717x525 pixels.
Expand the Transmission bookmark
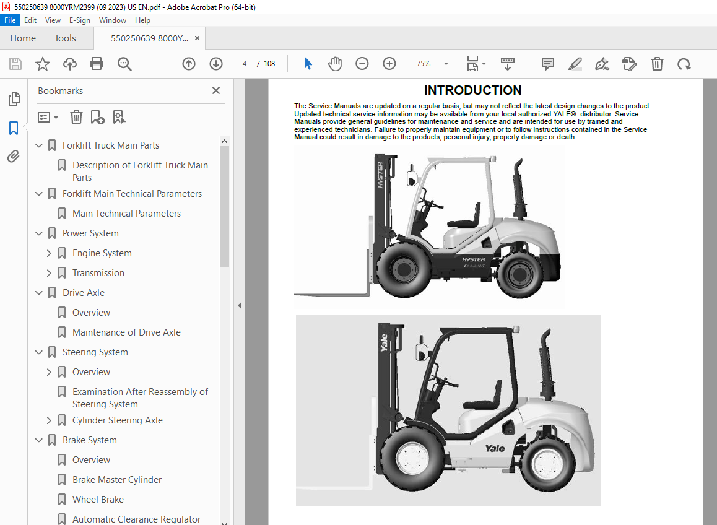click(x=49, y=273)
